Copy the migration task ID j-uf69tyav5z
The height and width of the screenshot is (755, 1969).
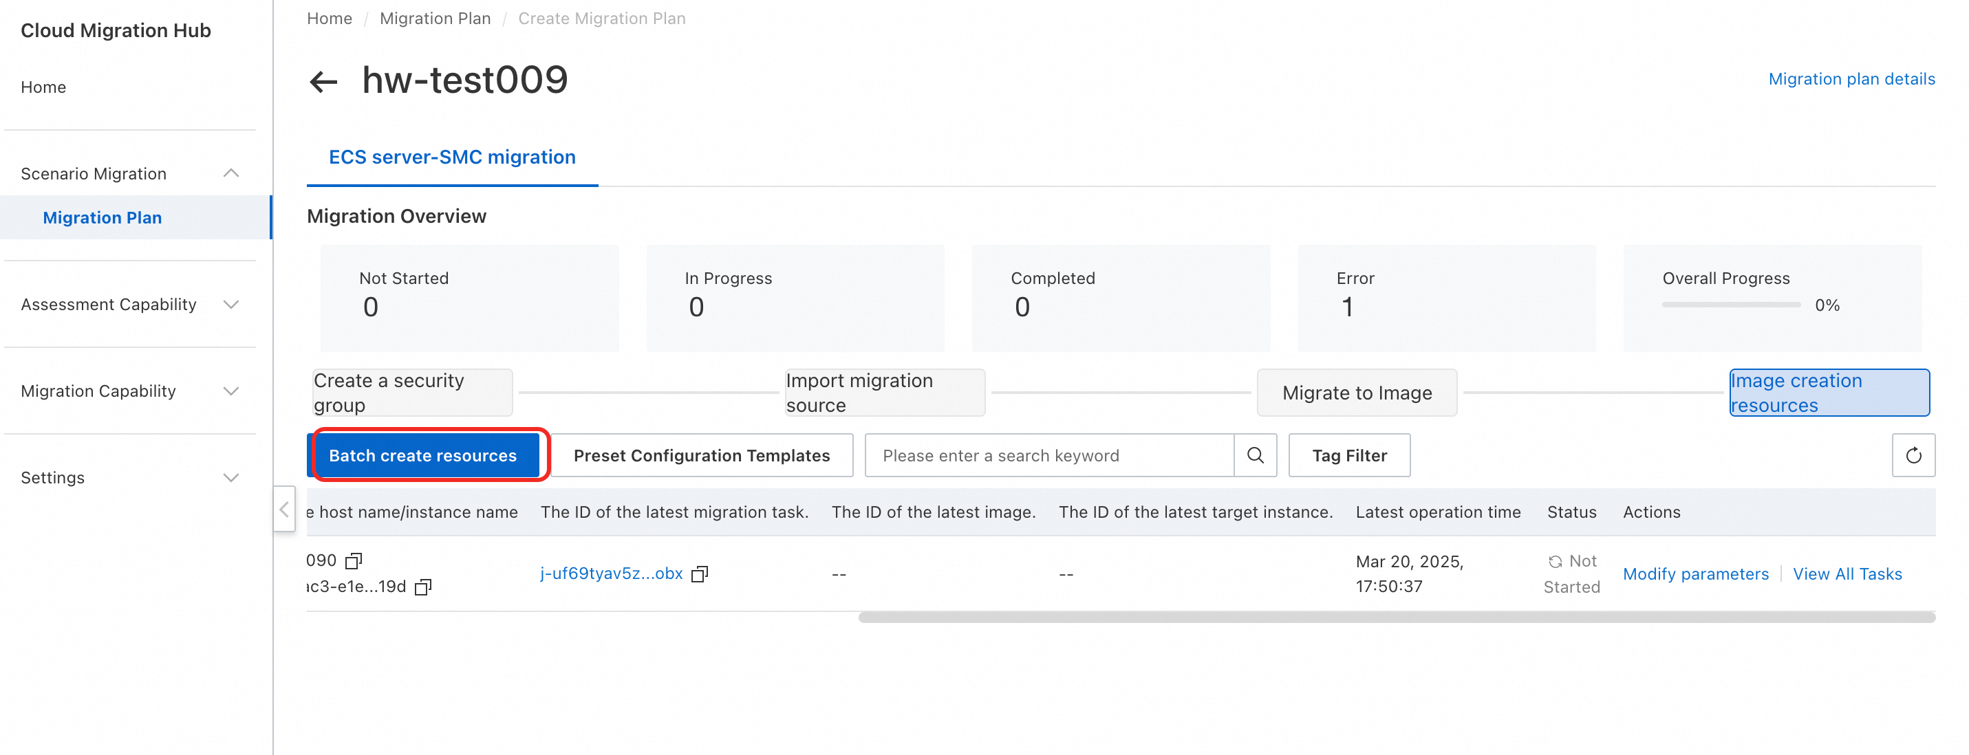click(x=700, y=574)
